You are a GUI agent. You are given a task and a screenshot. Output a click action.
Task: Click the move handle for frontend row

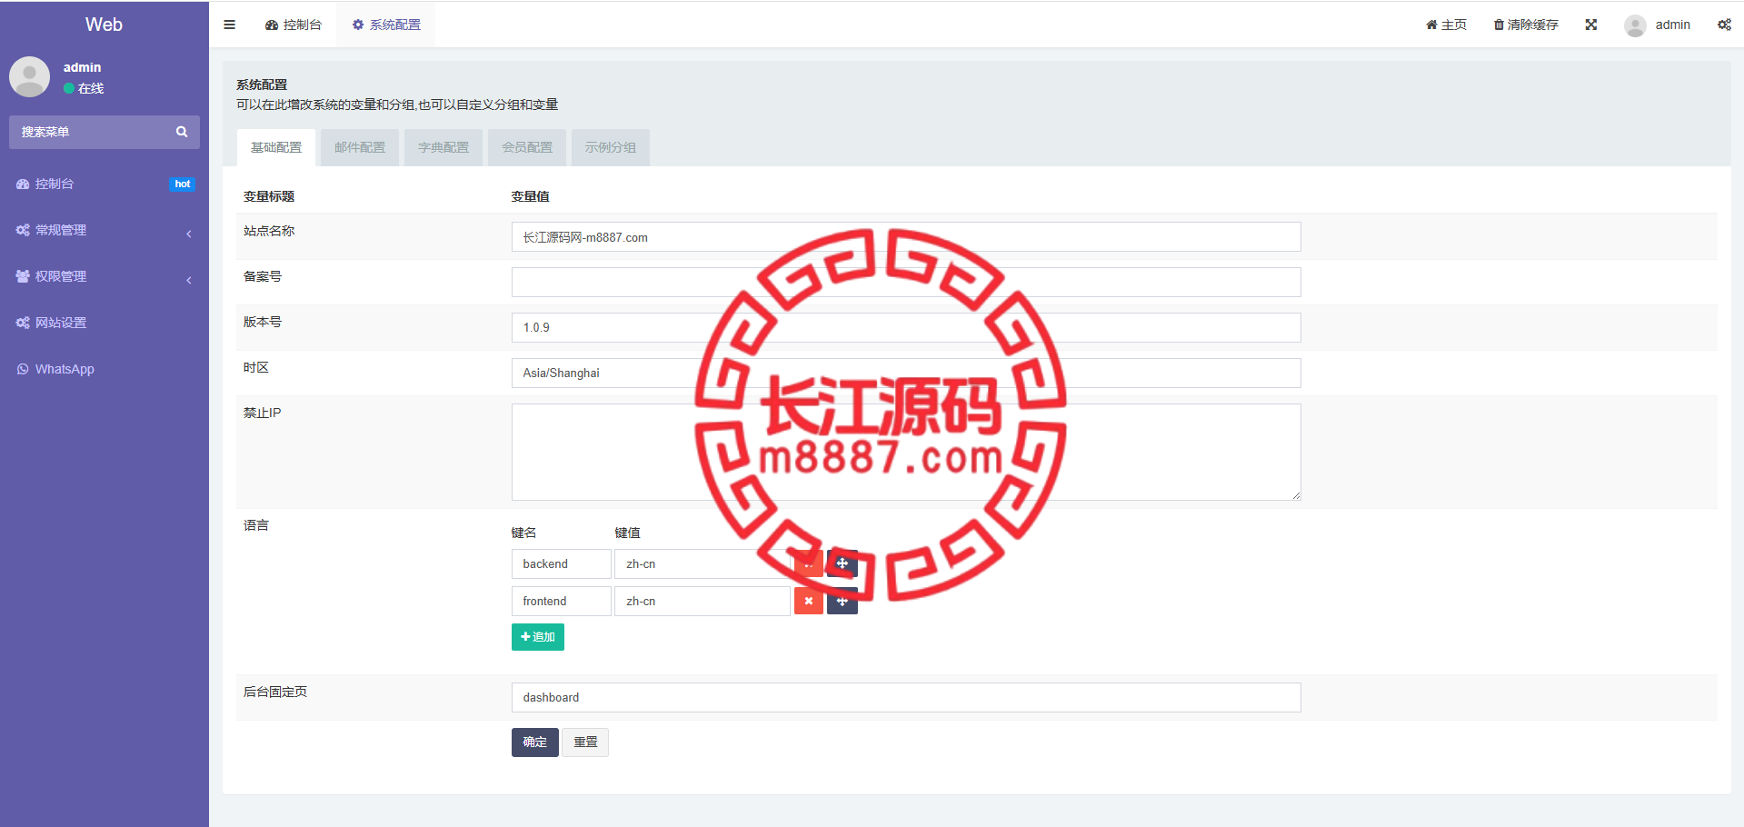click(x=842, y=601)
